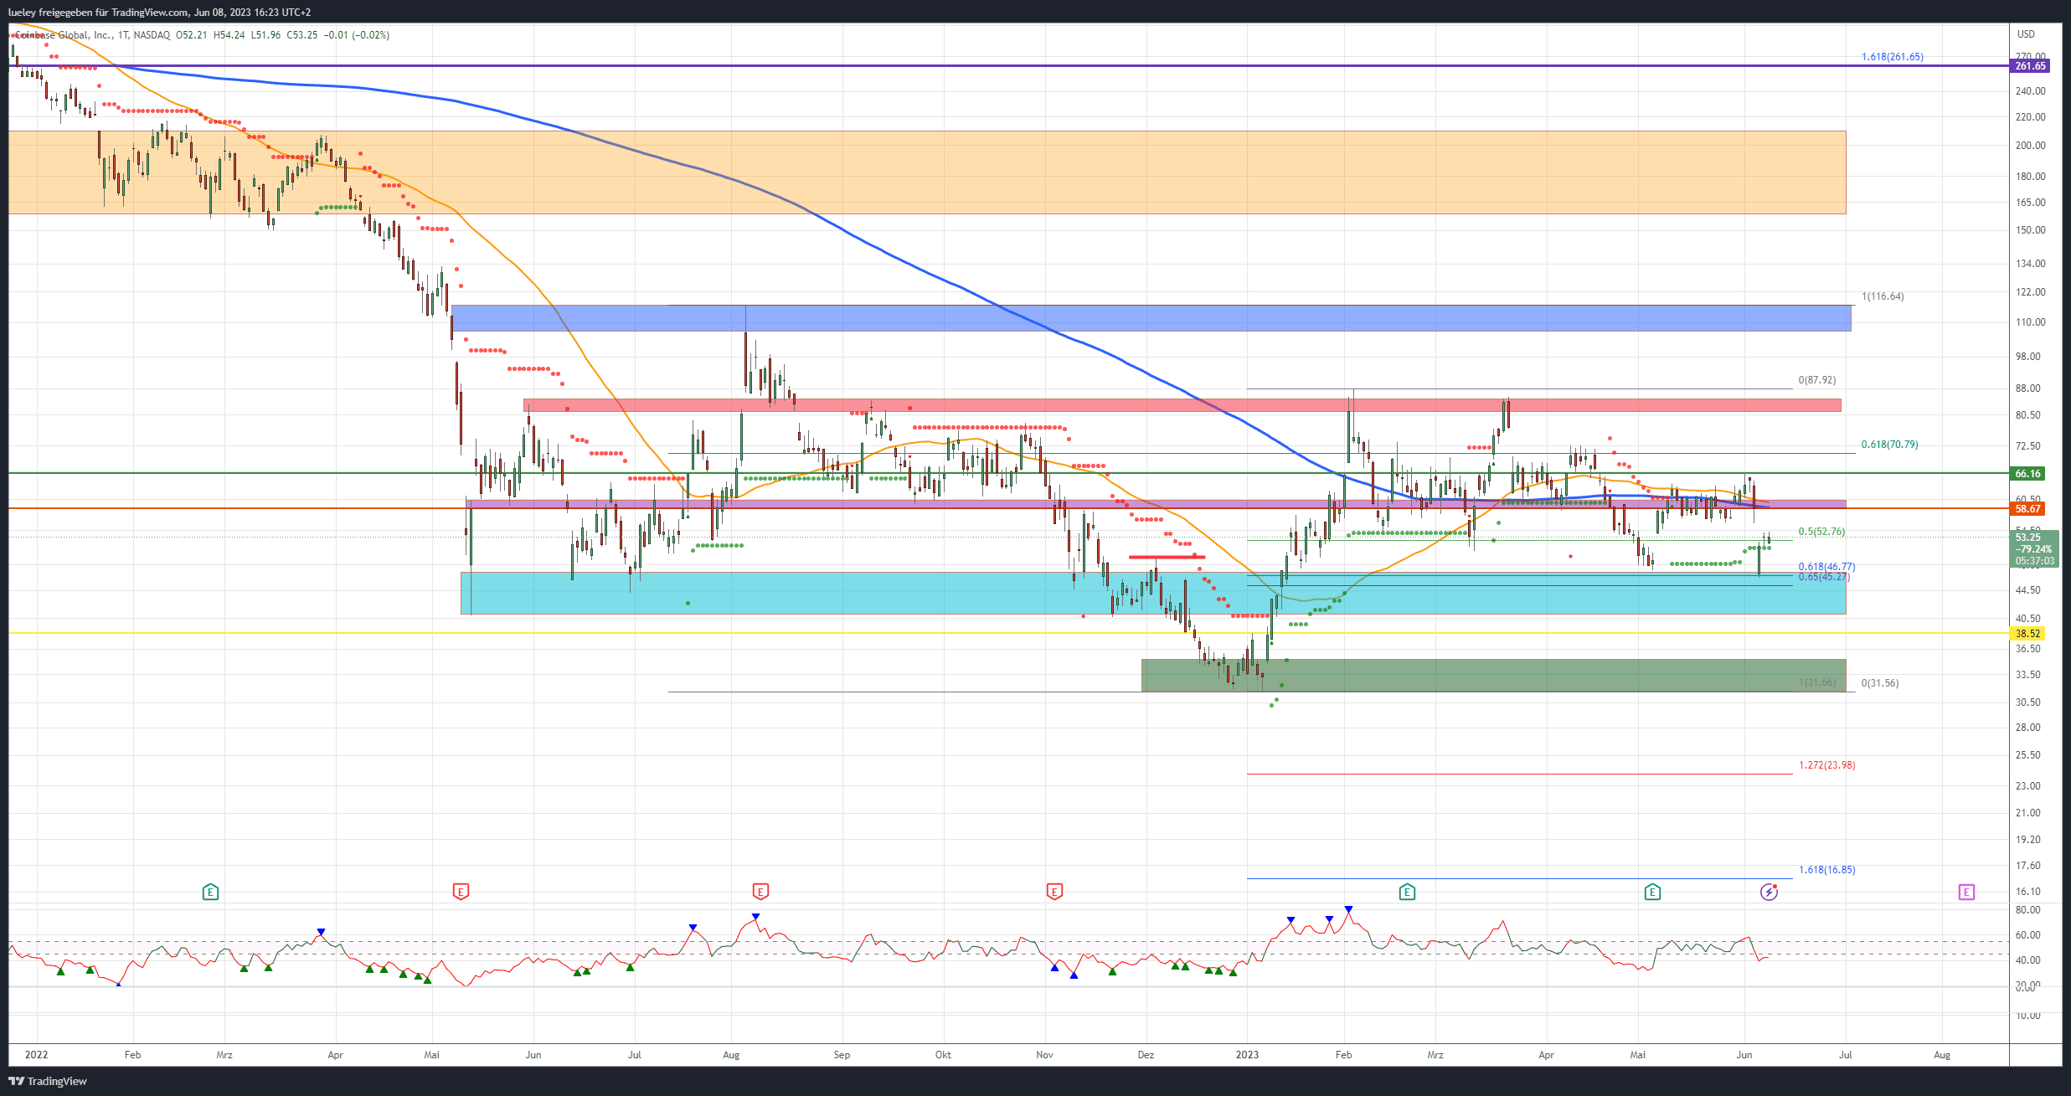Click the red resistance band near 84

[x=1182, y=405]
